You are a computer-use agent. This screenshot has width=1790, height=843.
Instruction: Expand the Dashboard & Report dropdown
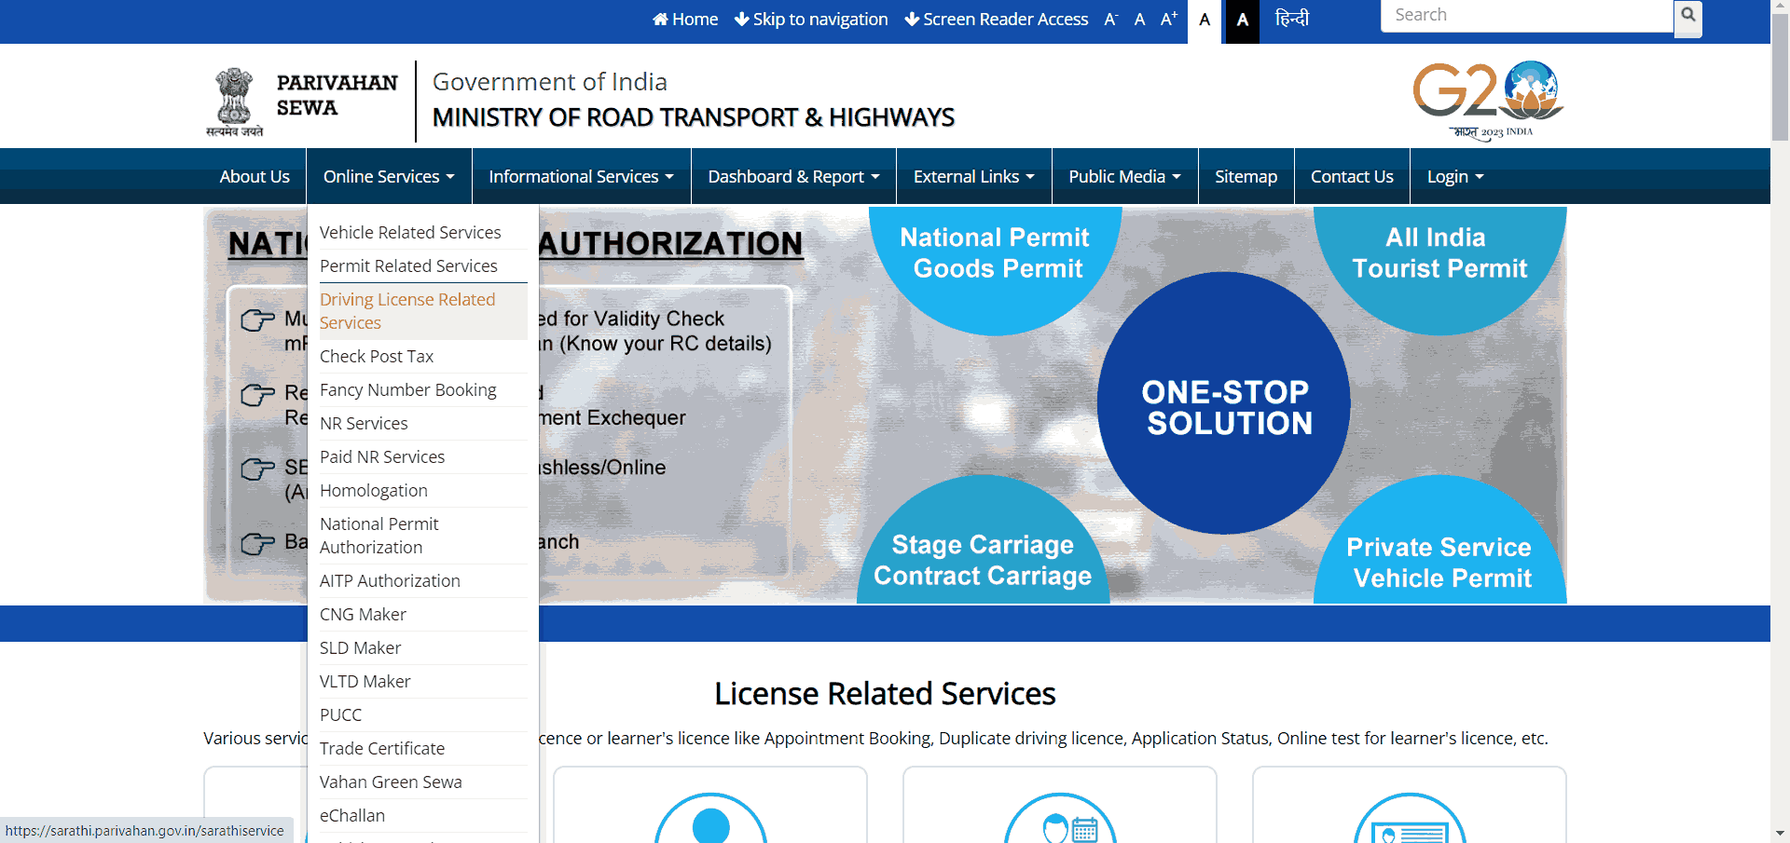[x=793, y=177]
